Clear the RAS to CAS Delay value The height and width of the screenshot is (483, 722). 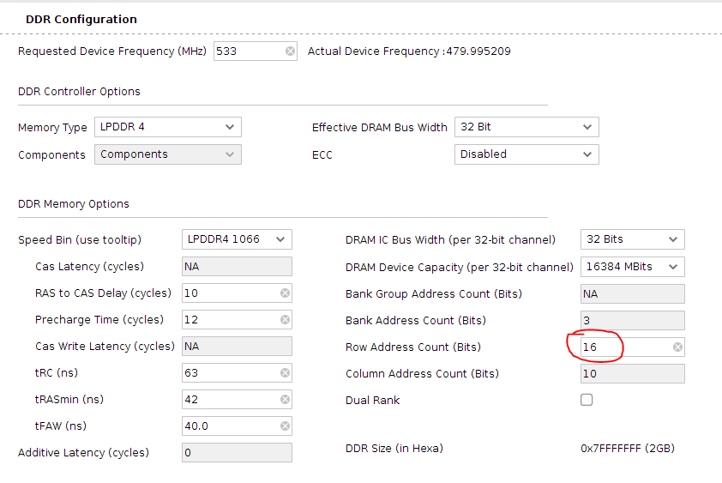tap(285, 293)
